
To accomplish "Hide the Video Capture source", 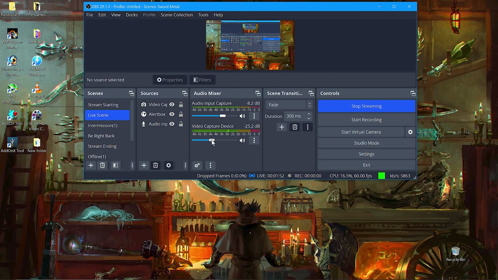I will point(172,105).
